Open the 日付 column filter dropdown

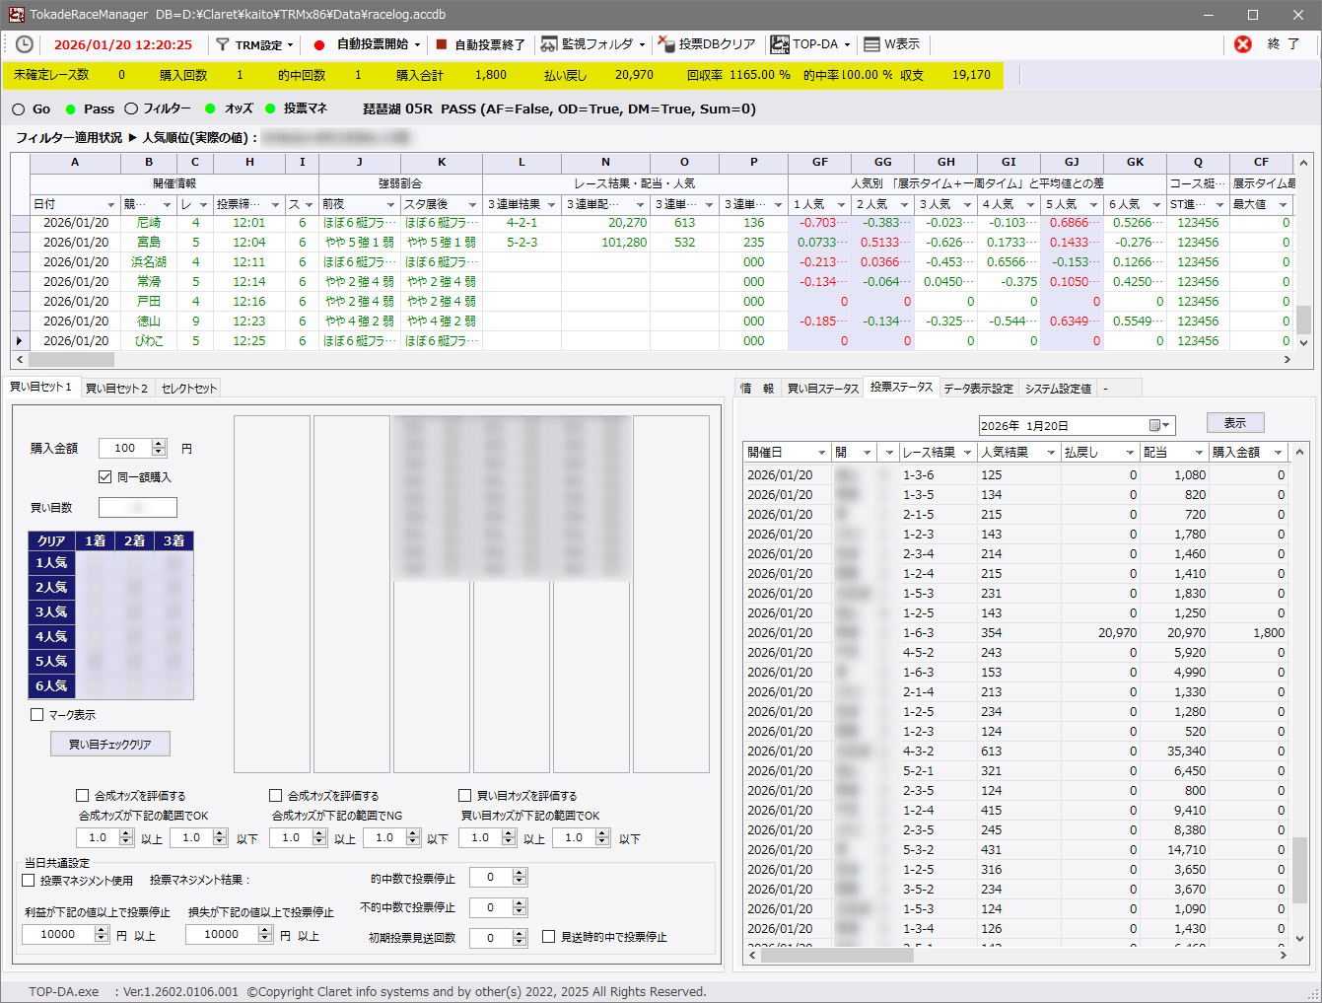(x=110, y=205)
